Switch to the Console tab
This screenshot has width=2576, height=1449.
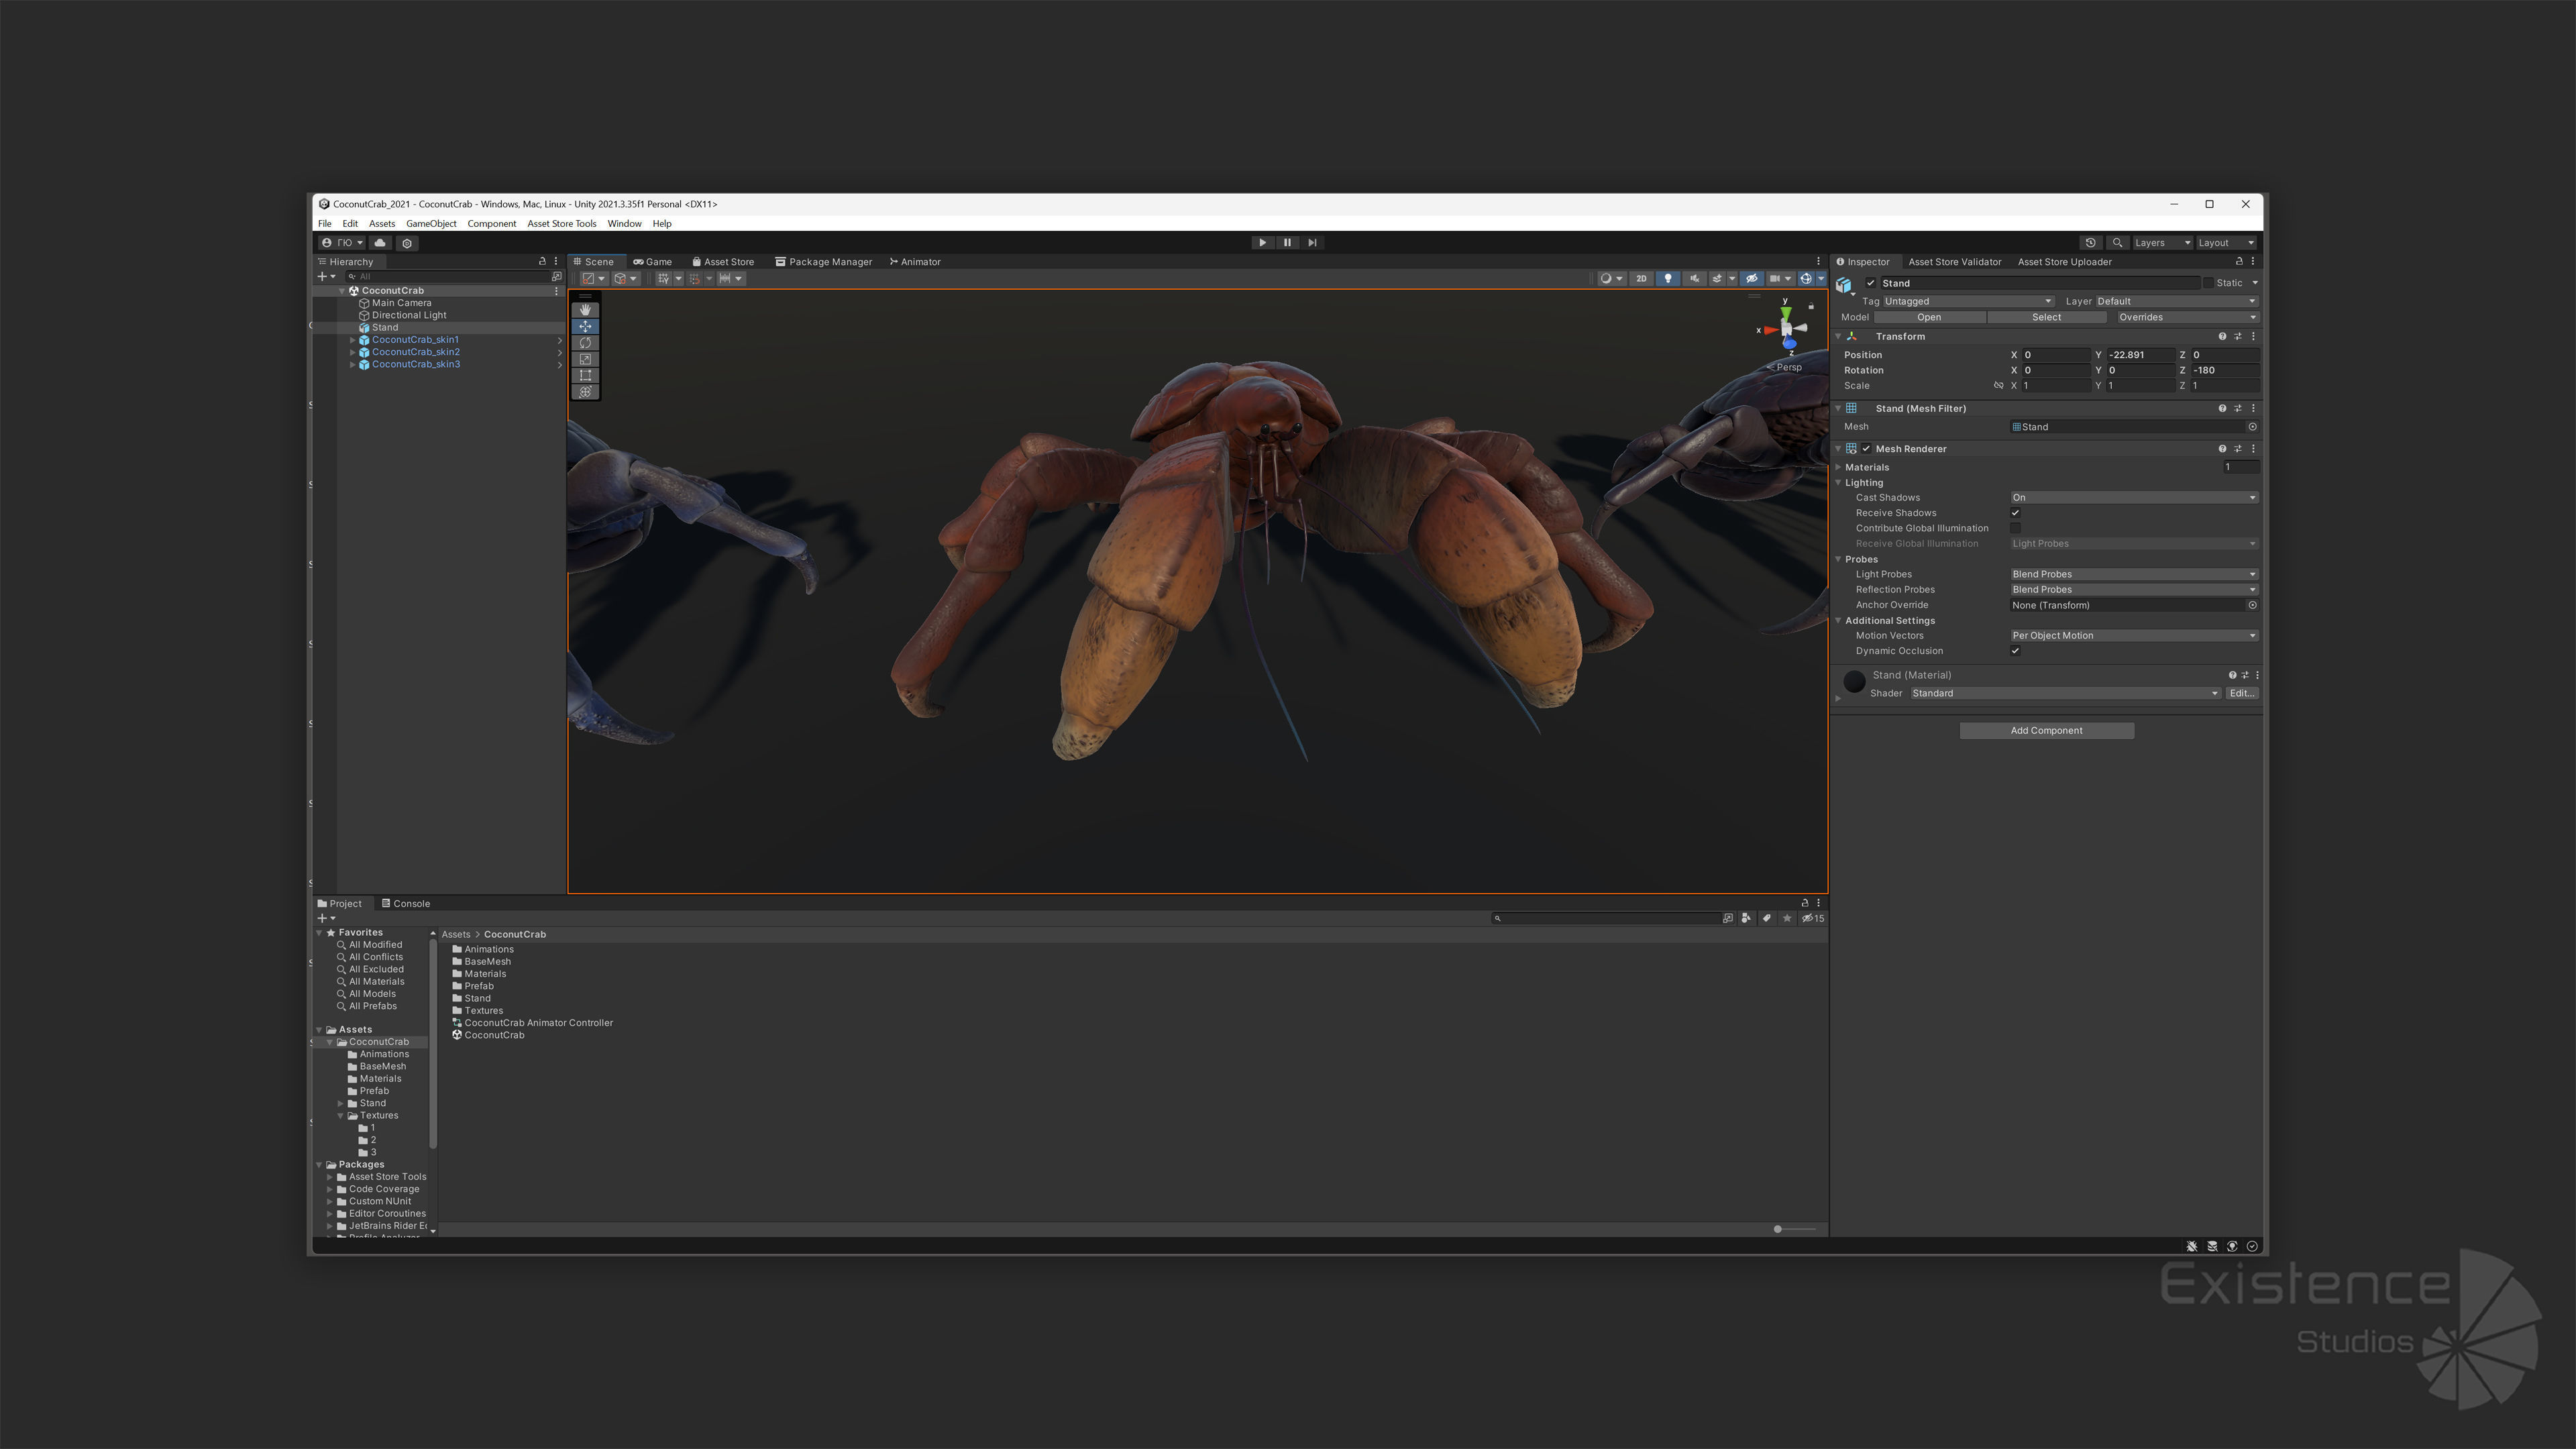[x=405, y=904]
